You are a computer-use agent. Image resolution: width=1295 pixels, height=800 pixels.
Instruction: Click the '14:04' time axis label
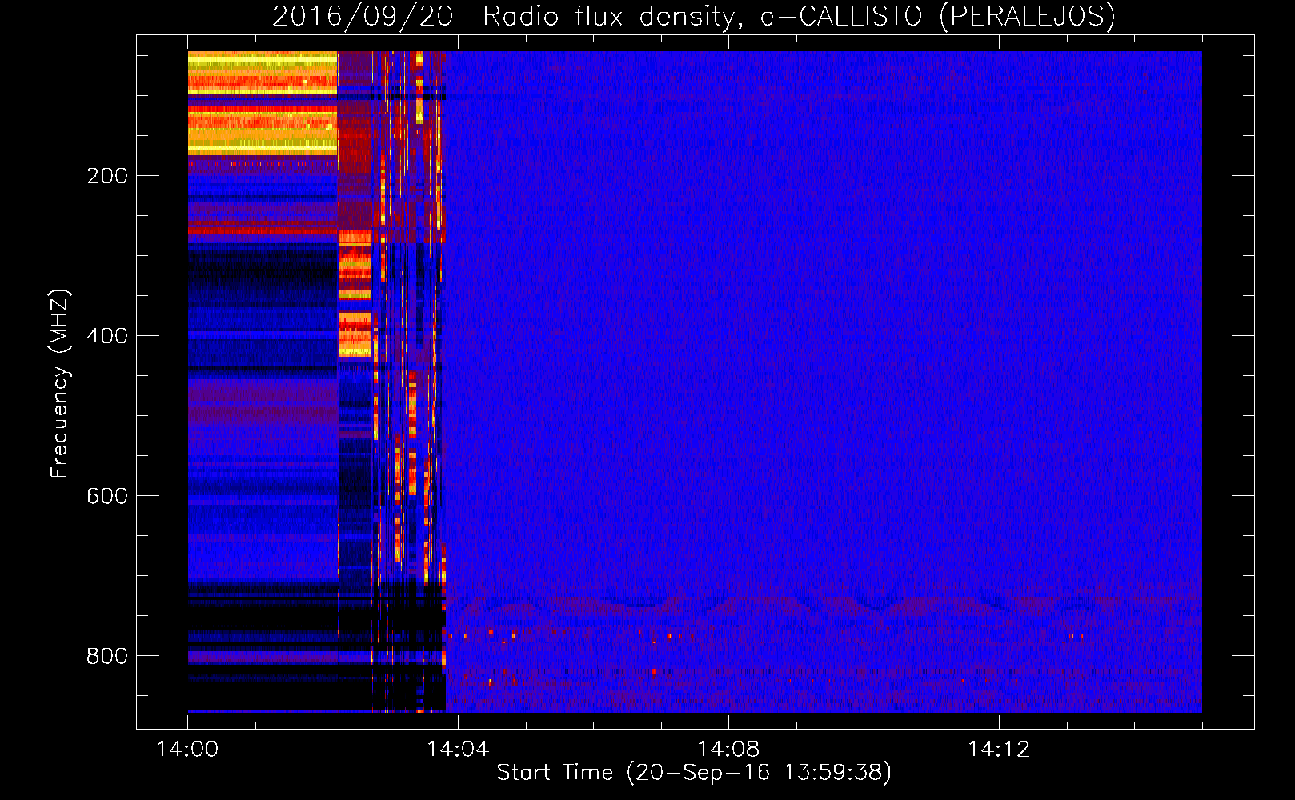[x=458, y=750]
